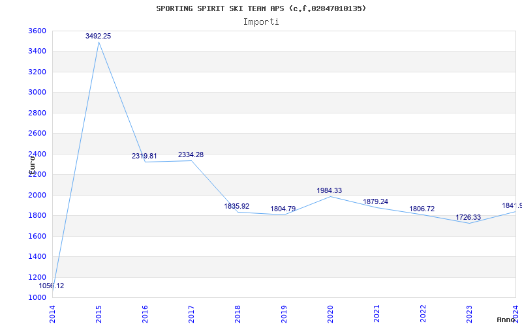The height and width of the screenshot is (326, 522).
Task: Click the 2022 x-axis year label
Action: click(x=422, y=314)
